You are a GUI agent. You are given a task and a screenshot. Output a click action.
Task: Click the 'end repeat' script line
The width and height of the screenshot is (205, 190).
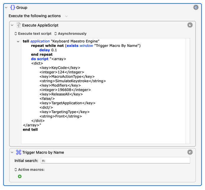coord(42,54)
